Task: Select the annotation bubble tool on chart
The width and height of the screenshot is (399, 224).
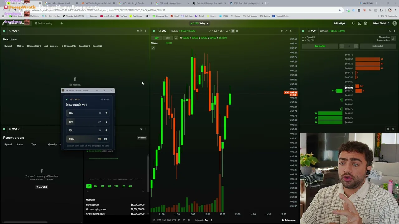Action: 227,31
